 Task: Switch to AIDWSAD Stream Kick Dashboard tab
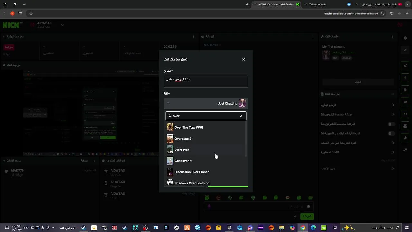coord(277,5)
